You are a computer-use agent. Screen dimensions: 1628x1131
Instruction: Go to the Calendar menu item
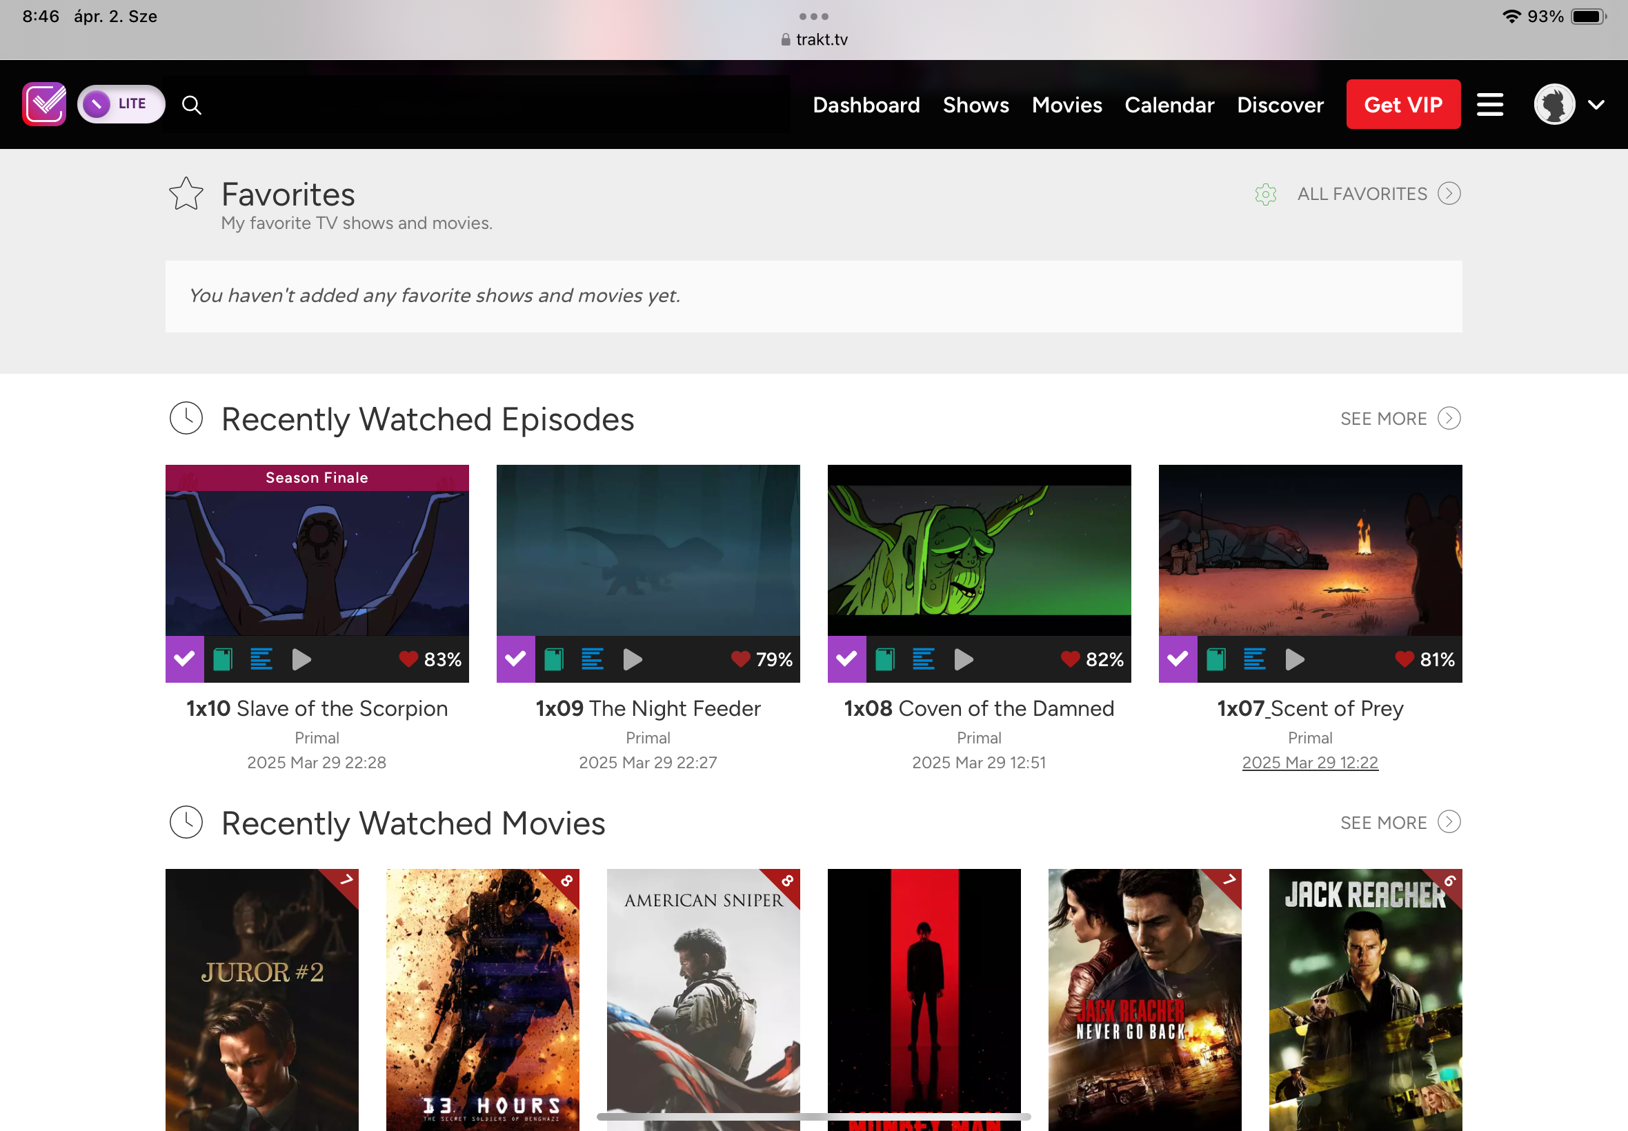point(1169,105)
